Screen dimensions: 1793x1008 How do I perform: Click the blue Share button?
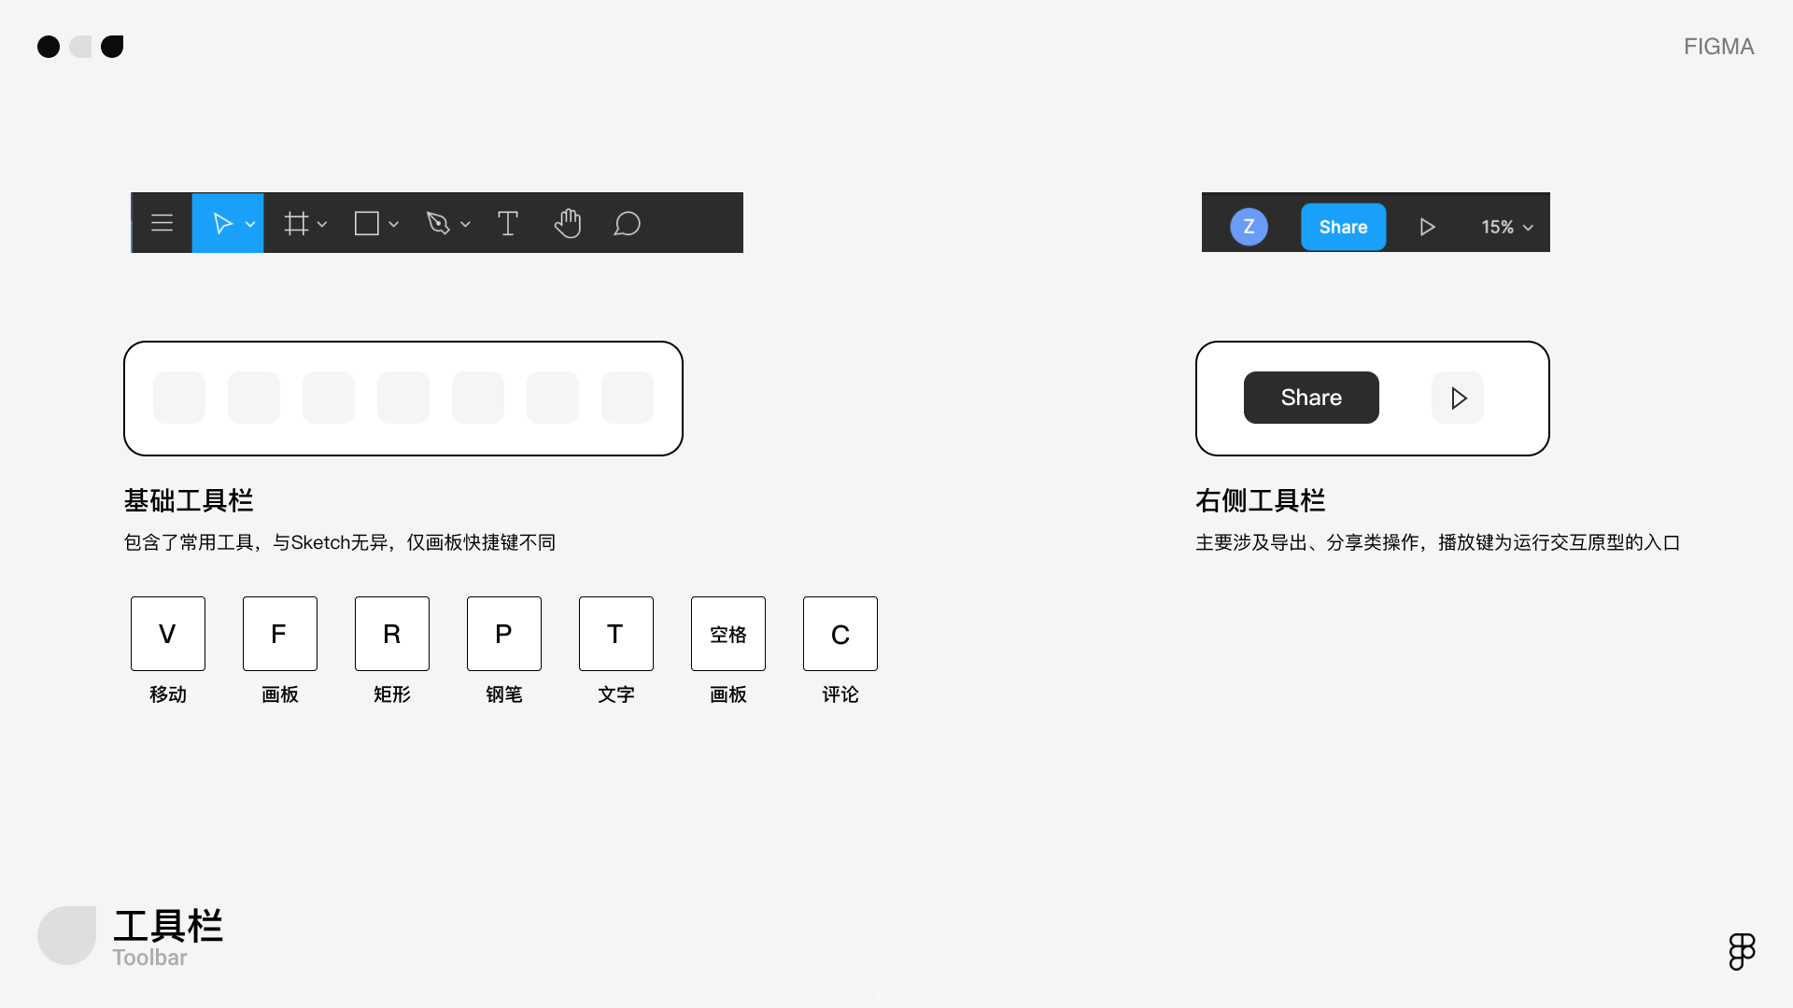click(1343, 227)
